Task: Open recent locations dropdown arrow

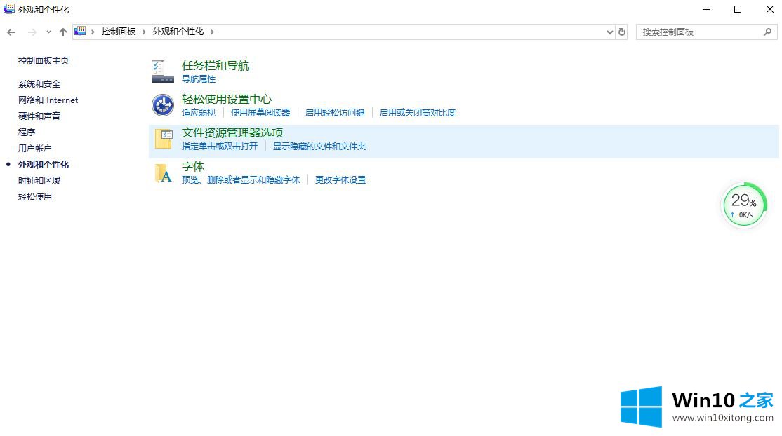Action: 48,32
